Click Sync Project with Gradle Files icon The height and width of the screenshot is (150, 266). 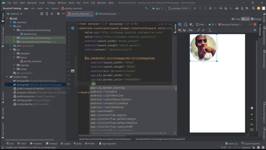click(x=237, y=8)
